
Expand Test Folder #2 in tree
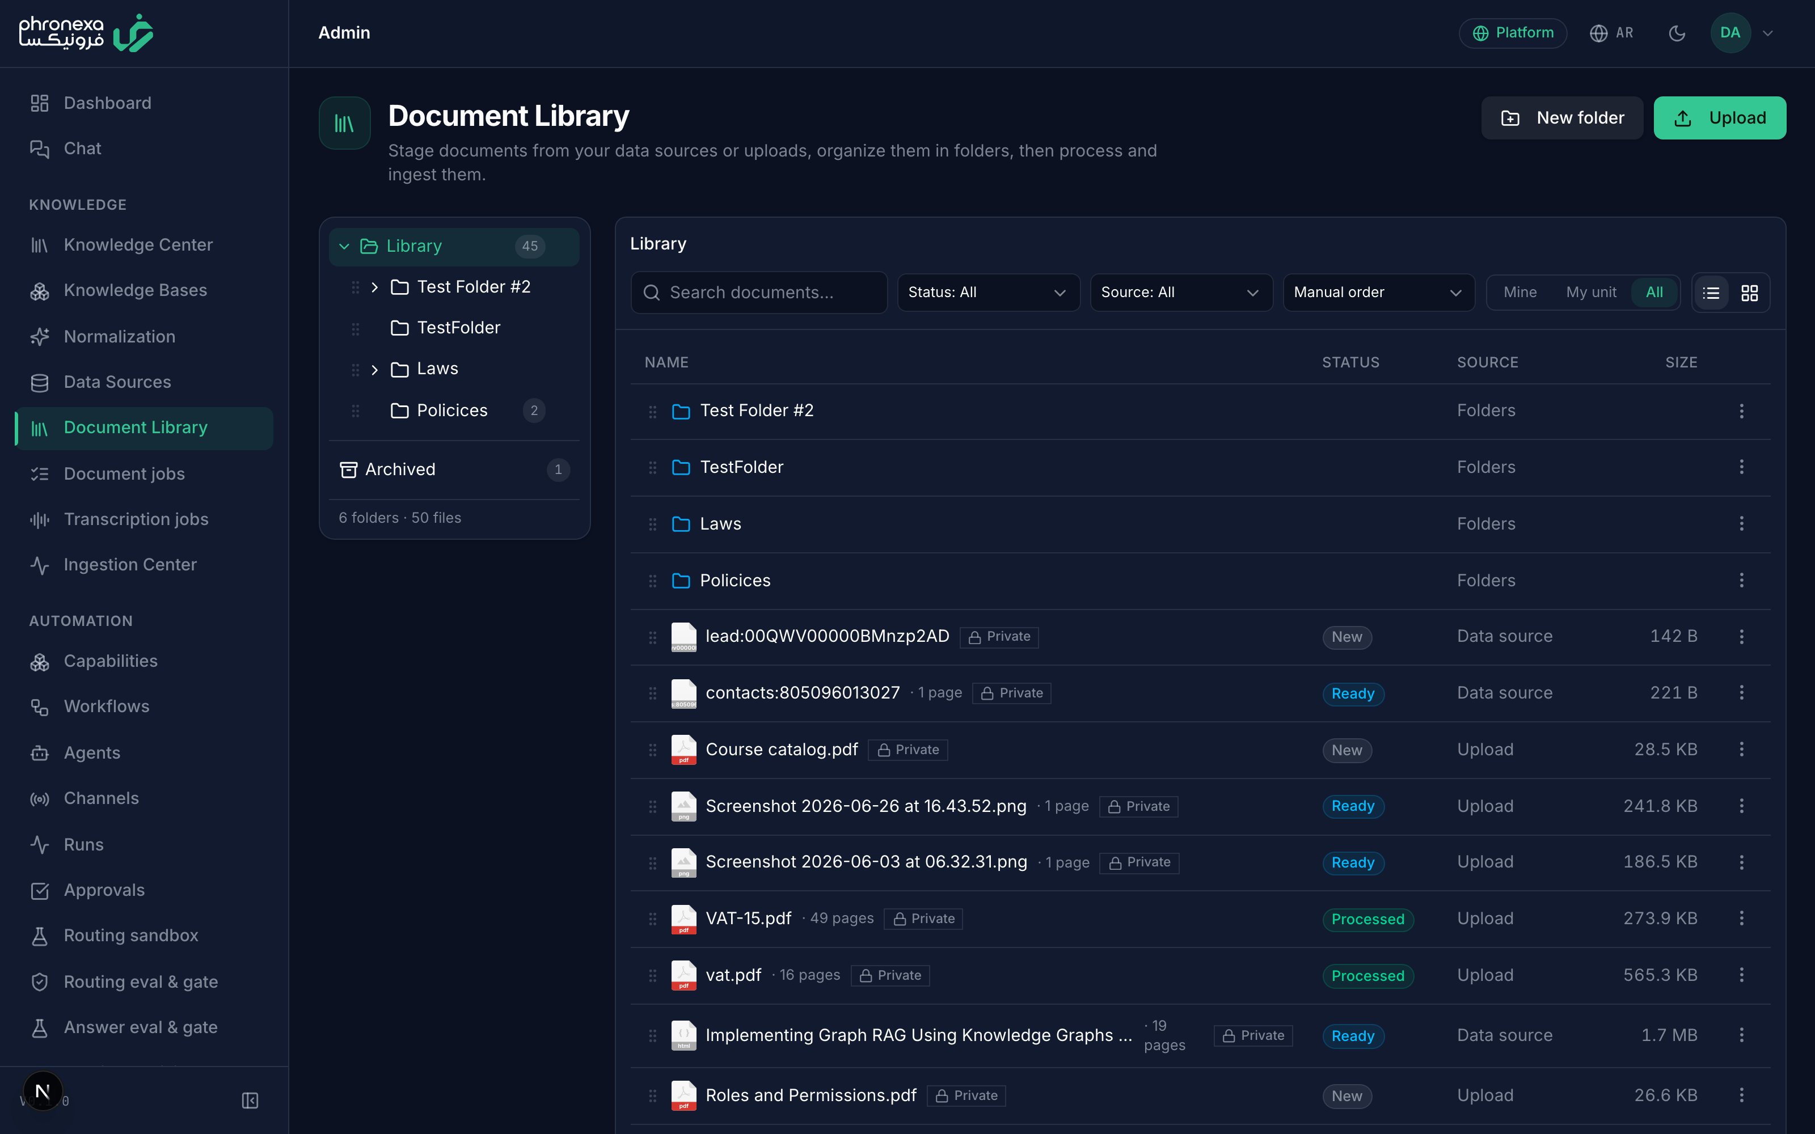(x=374, y=287)
